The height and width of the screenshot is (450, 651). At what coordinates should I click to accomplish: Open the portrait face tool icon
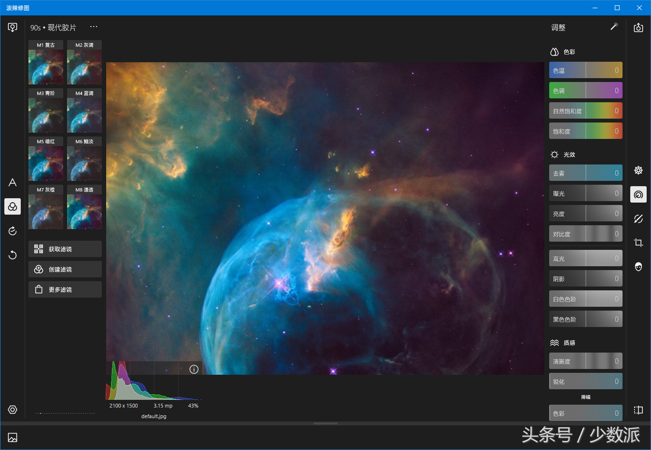pyautogui.click(x=638, y=267)
